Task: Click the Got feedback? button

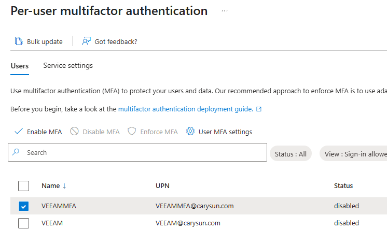Action: pos(116,41)
